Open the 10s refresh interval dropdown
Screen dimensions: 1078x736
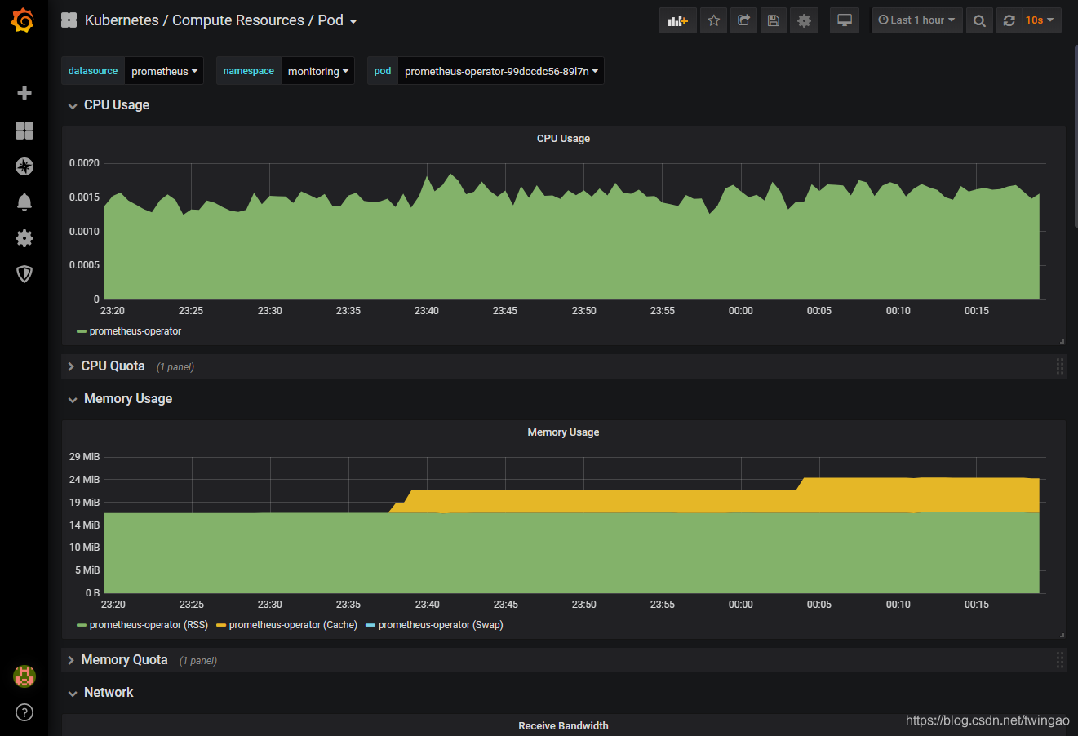tap(1040, 20)
